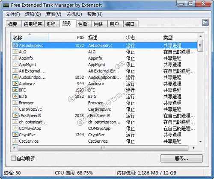214x179 pixels.
Task: Enable the 自动刷新 auto-refresh checkbox
Action: pos(13,158)
